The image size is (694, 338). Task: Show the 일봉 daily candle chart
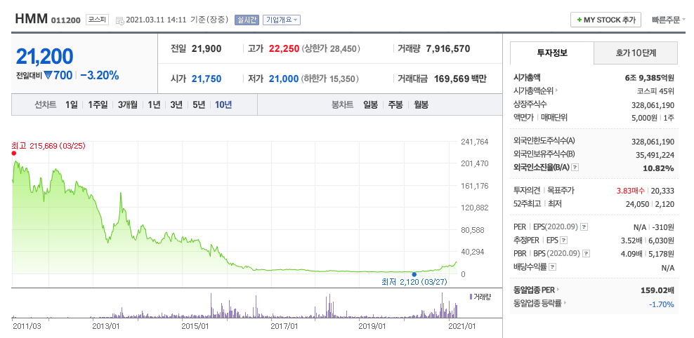[370, 104]
